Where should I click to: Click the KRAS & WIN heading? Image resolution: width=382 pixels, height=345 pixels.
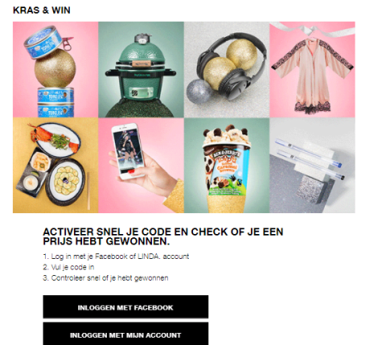click(x=42, y=10)
